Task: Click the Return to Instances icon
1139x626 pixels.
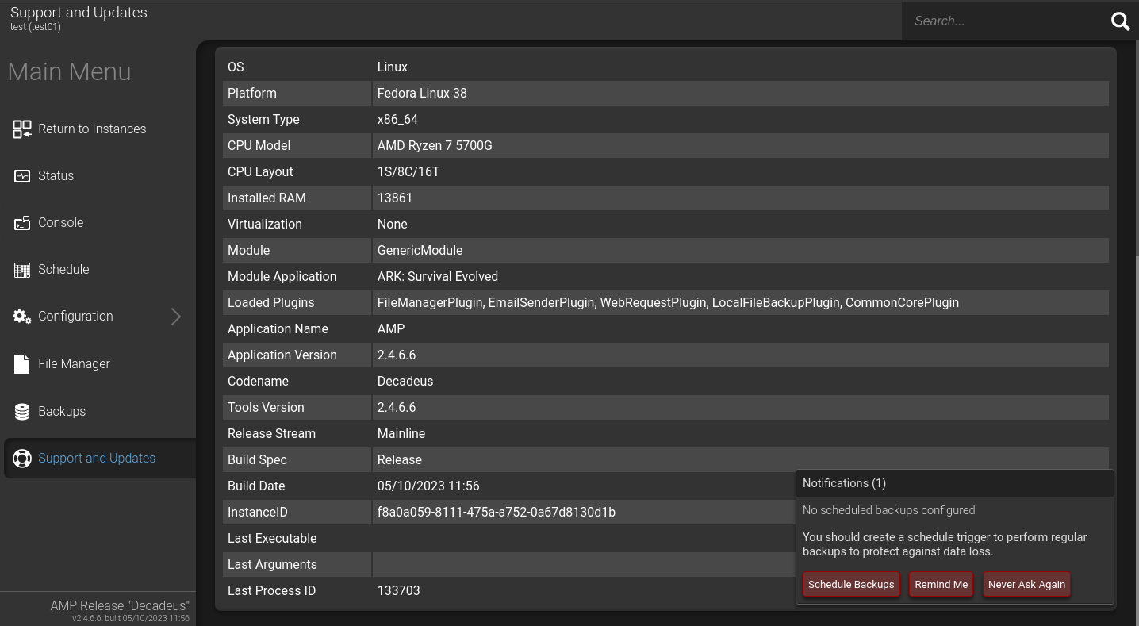Action: point(22,129)
